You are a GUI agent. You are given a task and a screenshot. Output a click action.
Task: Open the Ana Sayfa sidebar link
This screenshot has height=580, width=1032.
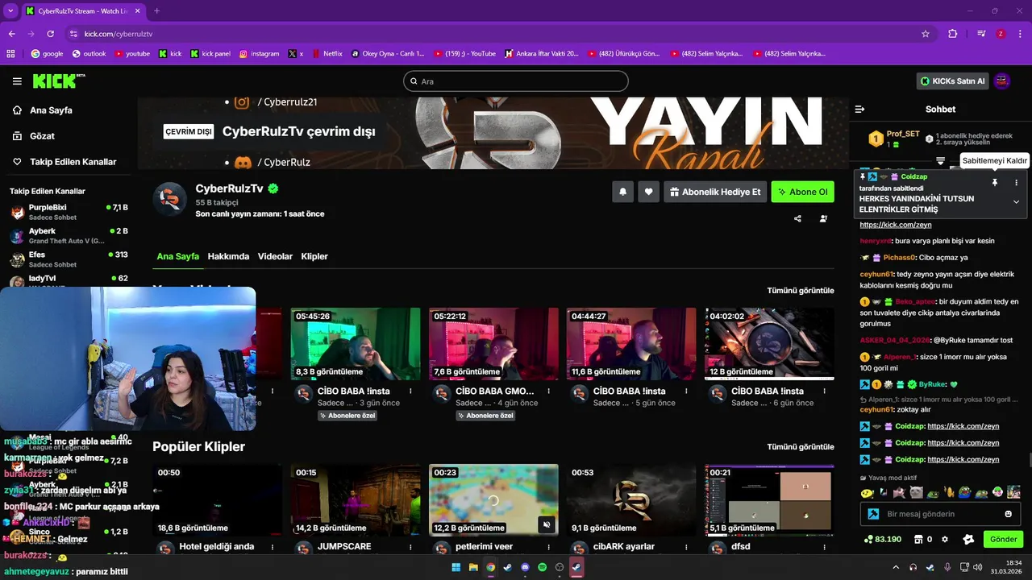coord(51,110)
